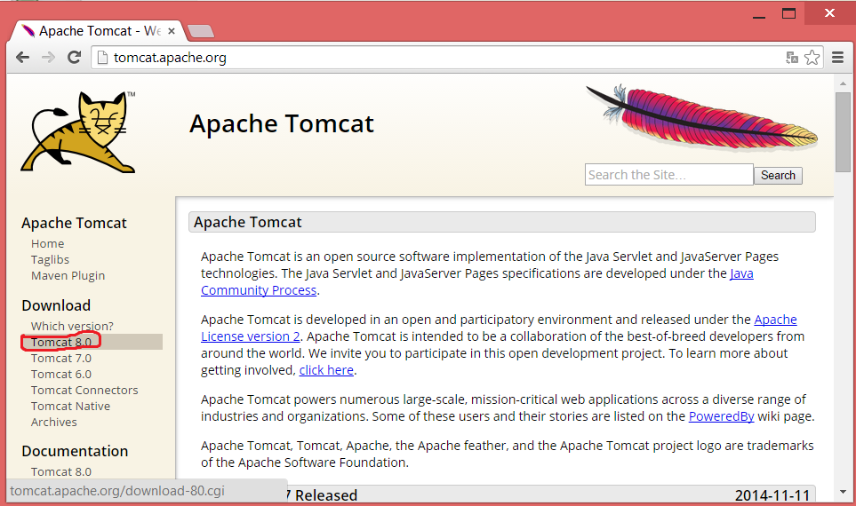The height and width of the screenshot is (506, 856).
Task: Open the Tomcat 7.0 download link
Action: [x=60, y=358]
